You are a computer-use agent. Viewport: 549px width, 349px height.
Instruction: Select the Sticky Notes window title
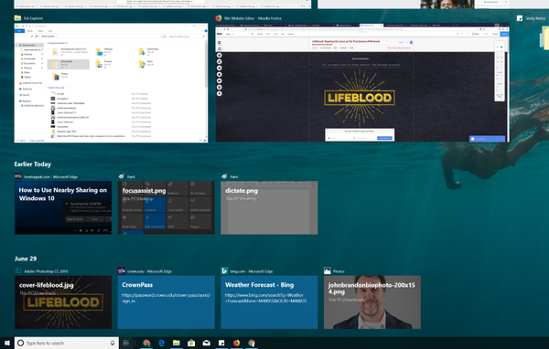click(535, 18)
